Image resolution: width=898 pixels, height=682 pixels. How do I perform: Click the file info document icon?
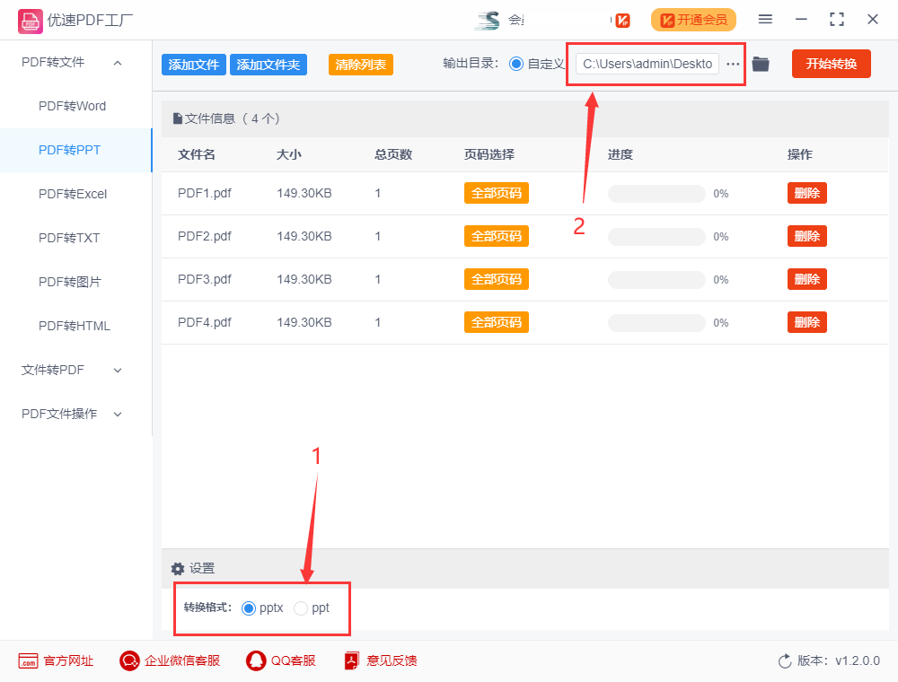click(x=178, y=119)
